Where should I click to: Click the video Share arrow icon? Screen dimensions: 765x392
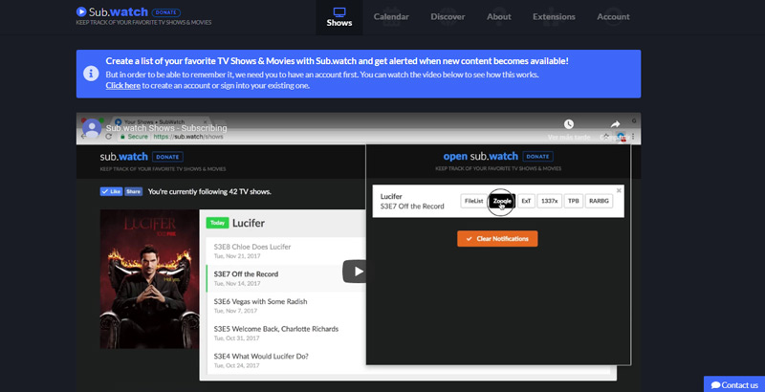pos(616,124)
